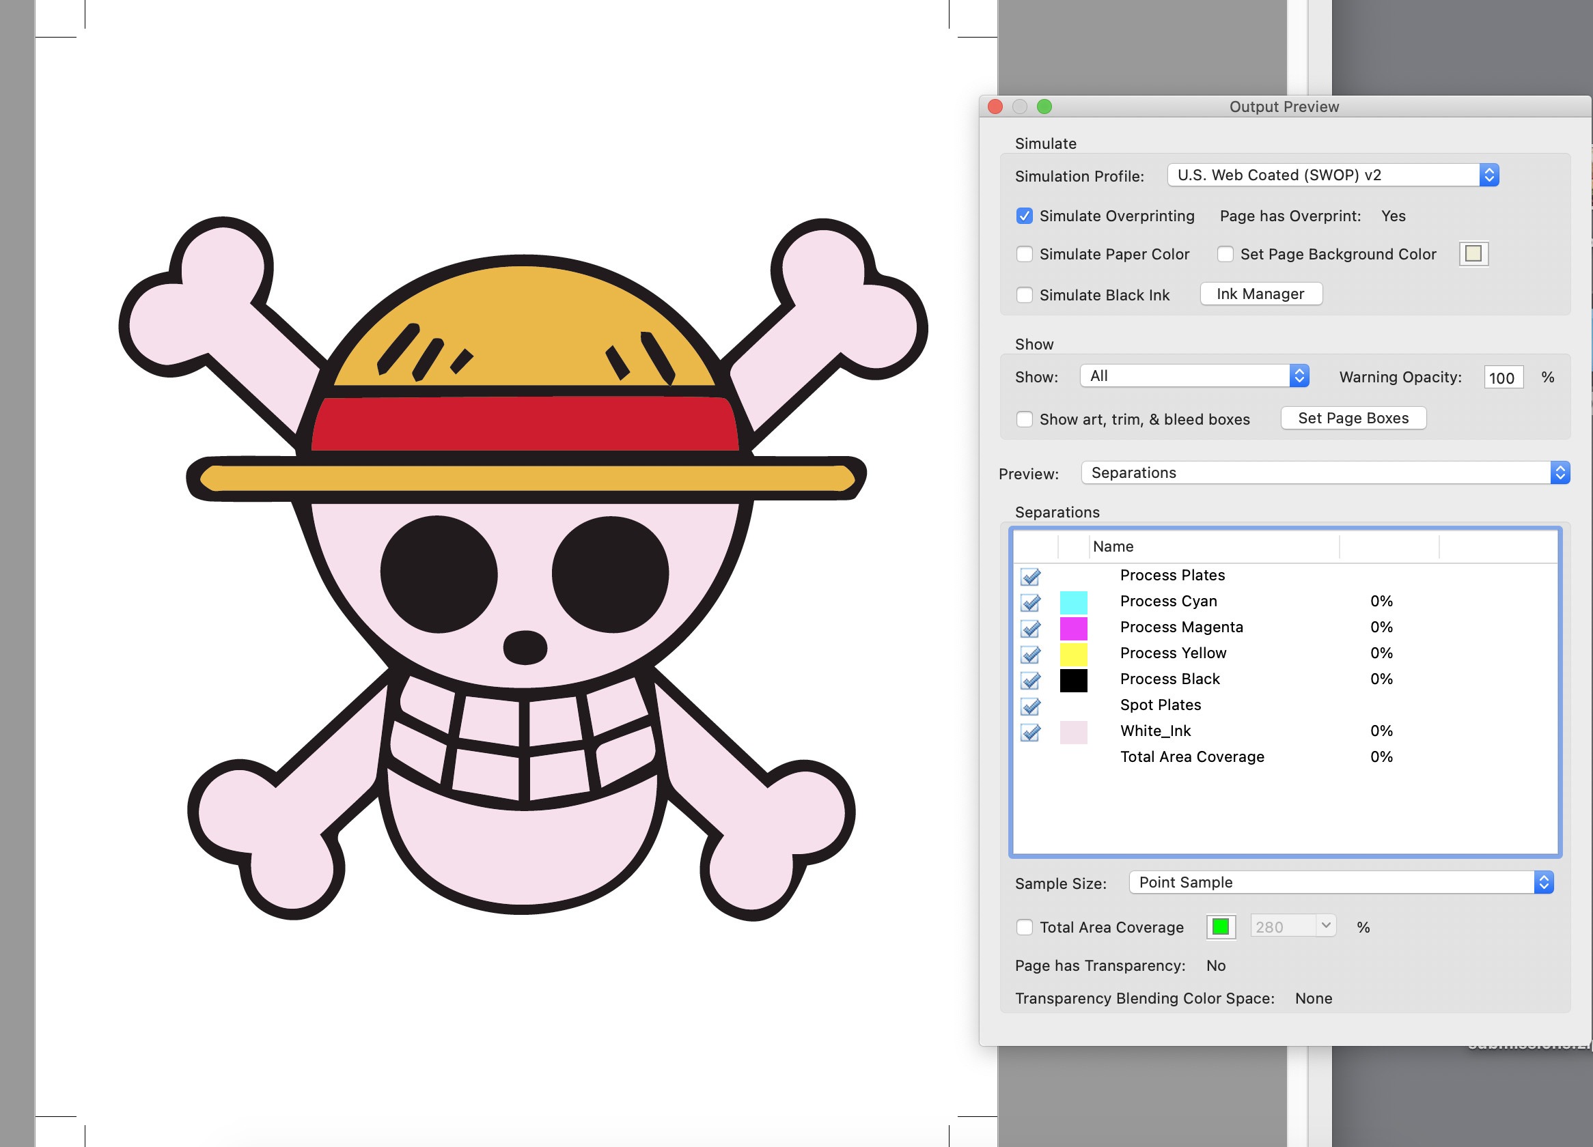The height and width of the screenshot is (1147, 1593).
Task: Toggle Spot Plates visibility checkbox
Action: coord(1029,706)
